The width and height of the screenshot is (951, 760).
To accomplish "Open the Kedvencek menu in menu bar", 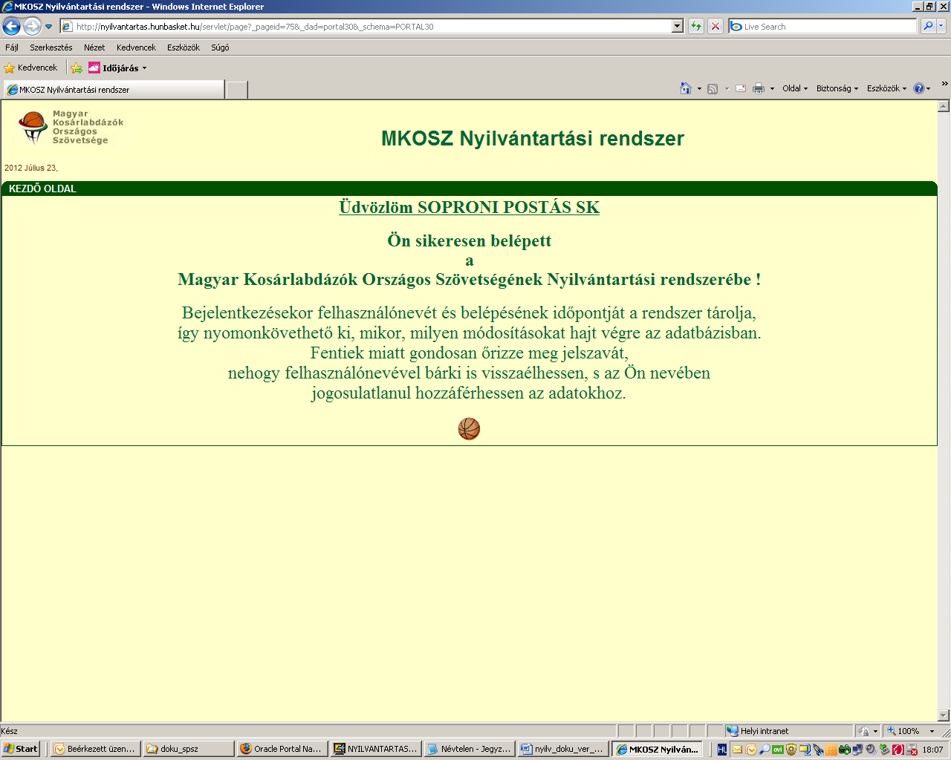I will point(136,47).
